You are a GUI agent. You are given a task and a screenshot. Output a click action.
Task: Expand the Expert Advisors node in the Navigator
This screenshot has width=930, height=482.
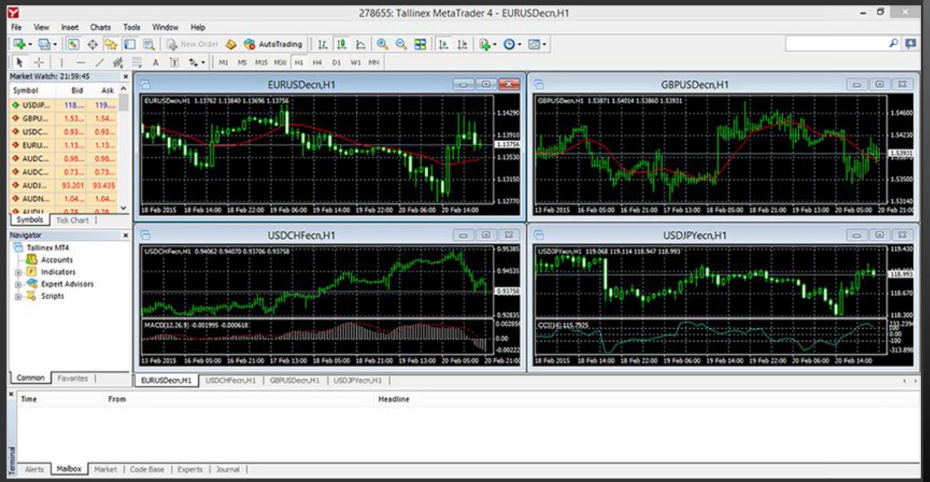(x=18, y=284)
